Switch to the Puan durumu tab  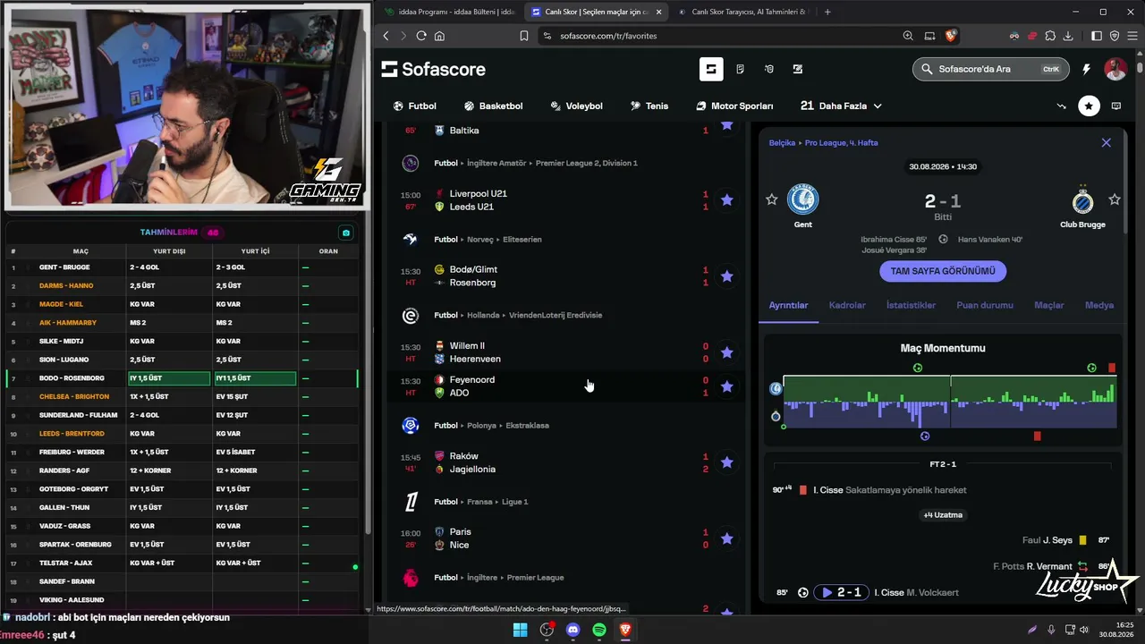click(x=985, y=305)
